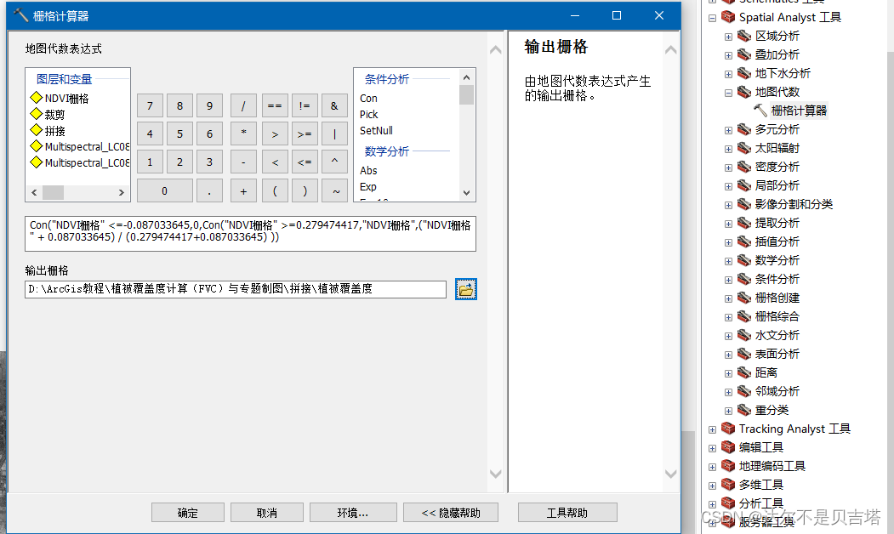Click the ^ operator button
Screen dimensions: 894x534
click(334, 162)
